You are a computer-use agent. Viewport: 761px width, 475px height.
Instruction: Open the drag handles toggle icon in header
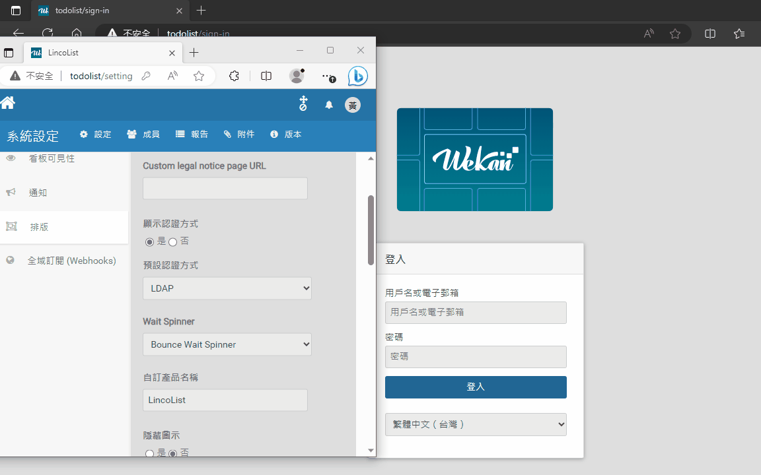click(x=303, y=104)
